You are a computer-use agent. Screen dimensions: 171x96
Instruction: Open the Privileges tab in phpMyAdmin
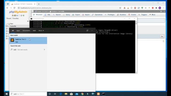110,15
